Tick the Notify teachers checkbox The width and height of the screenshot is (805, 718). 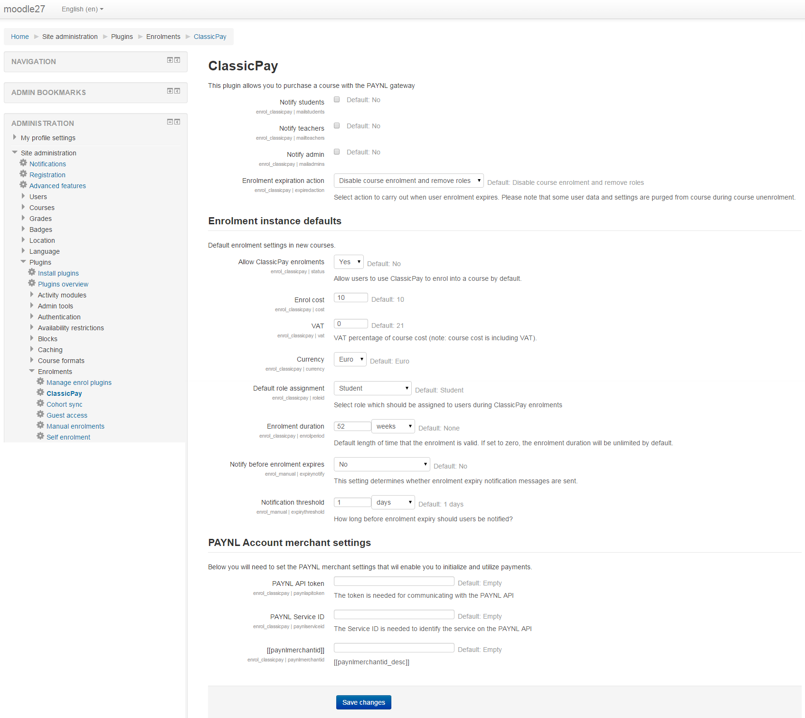337,126
